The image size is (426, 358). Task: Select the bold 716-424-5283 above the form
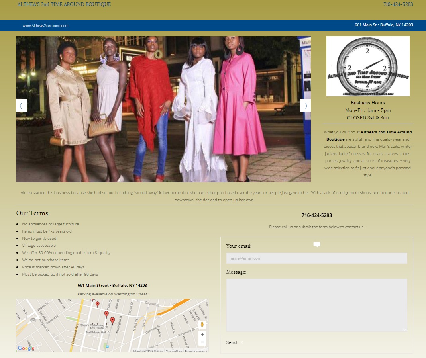click(317, 215)
